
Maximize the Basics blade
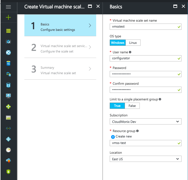tap(175, 6)
